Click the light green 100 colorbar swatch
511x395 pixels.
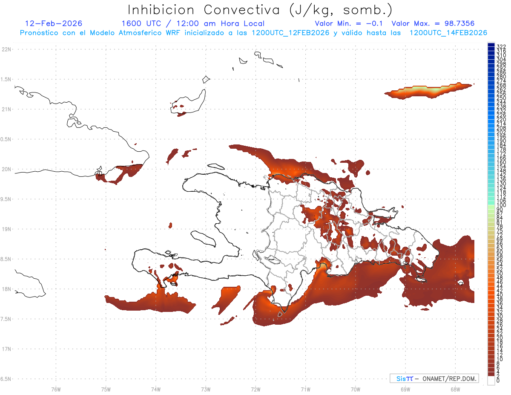click(491, 207)
